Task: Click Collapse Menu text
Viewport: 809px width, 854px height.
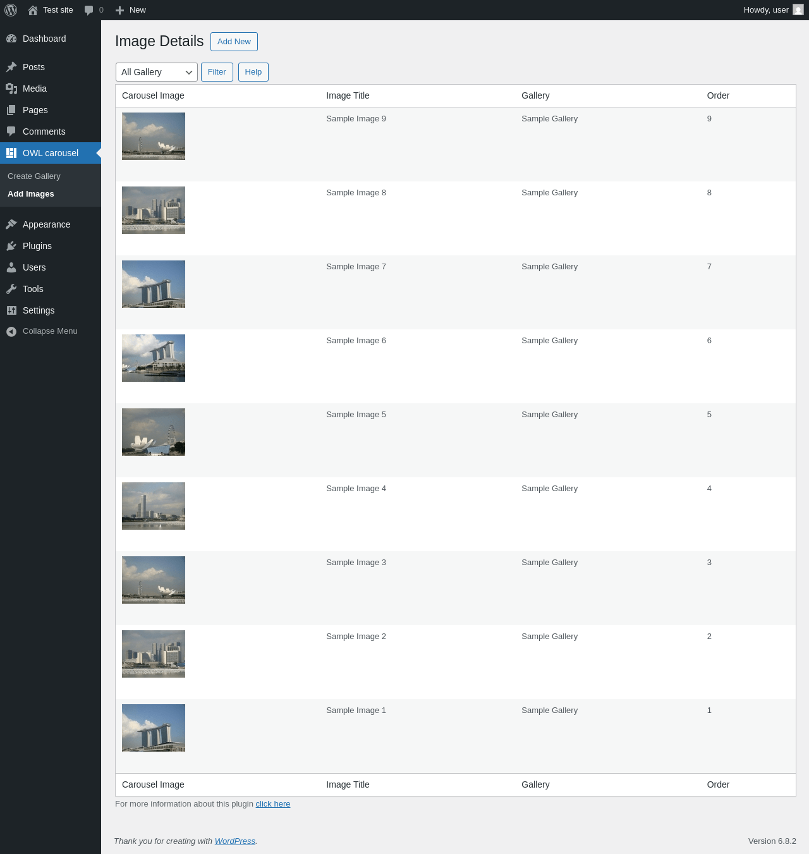Action: pos(50,331)
